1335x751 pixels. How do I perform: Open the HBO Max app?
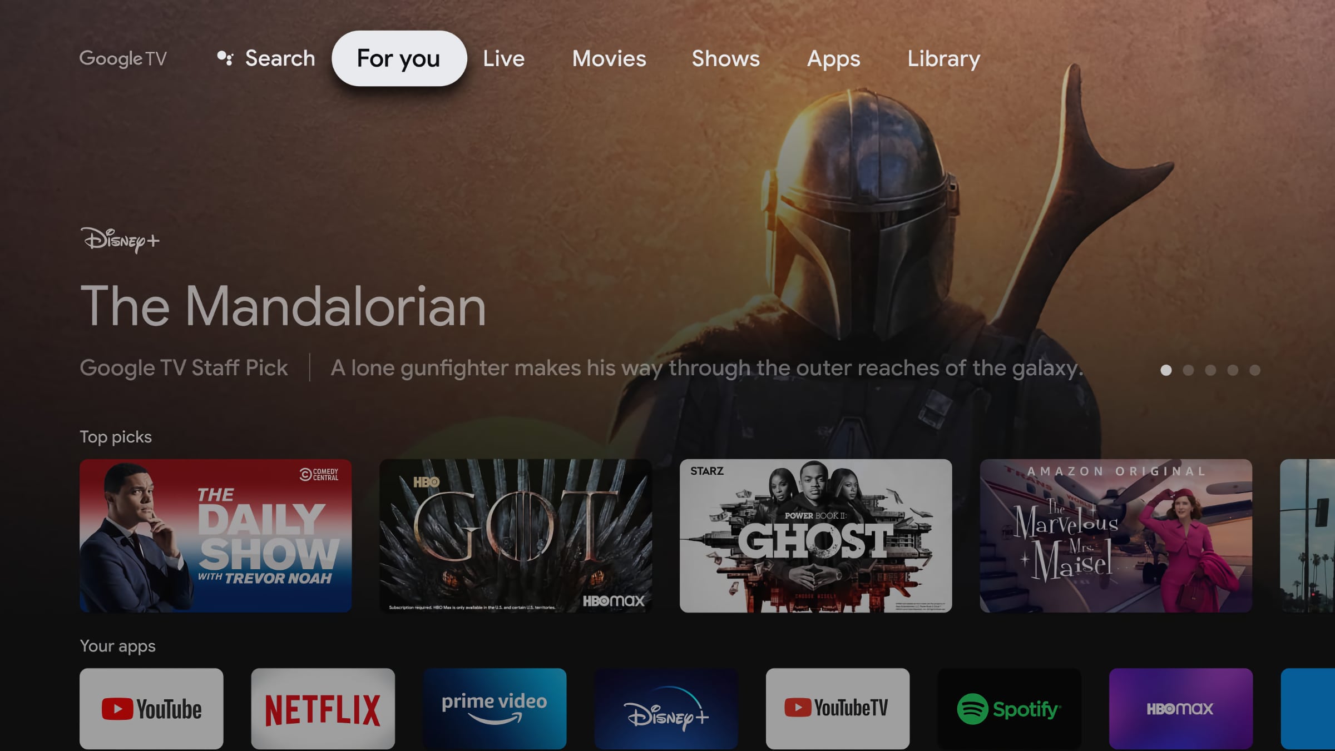point(1180,709)
